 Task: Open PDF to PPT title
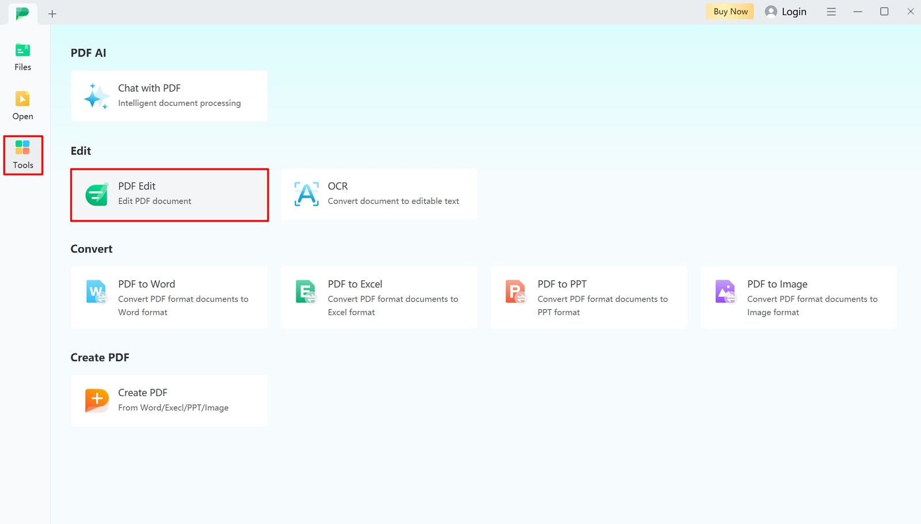(x=562, y=284)
